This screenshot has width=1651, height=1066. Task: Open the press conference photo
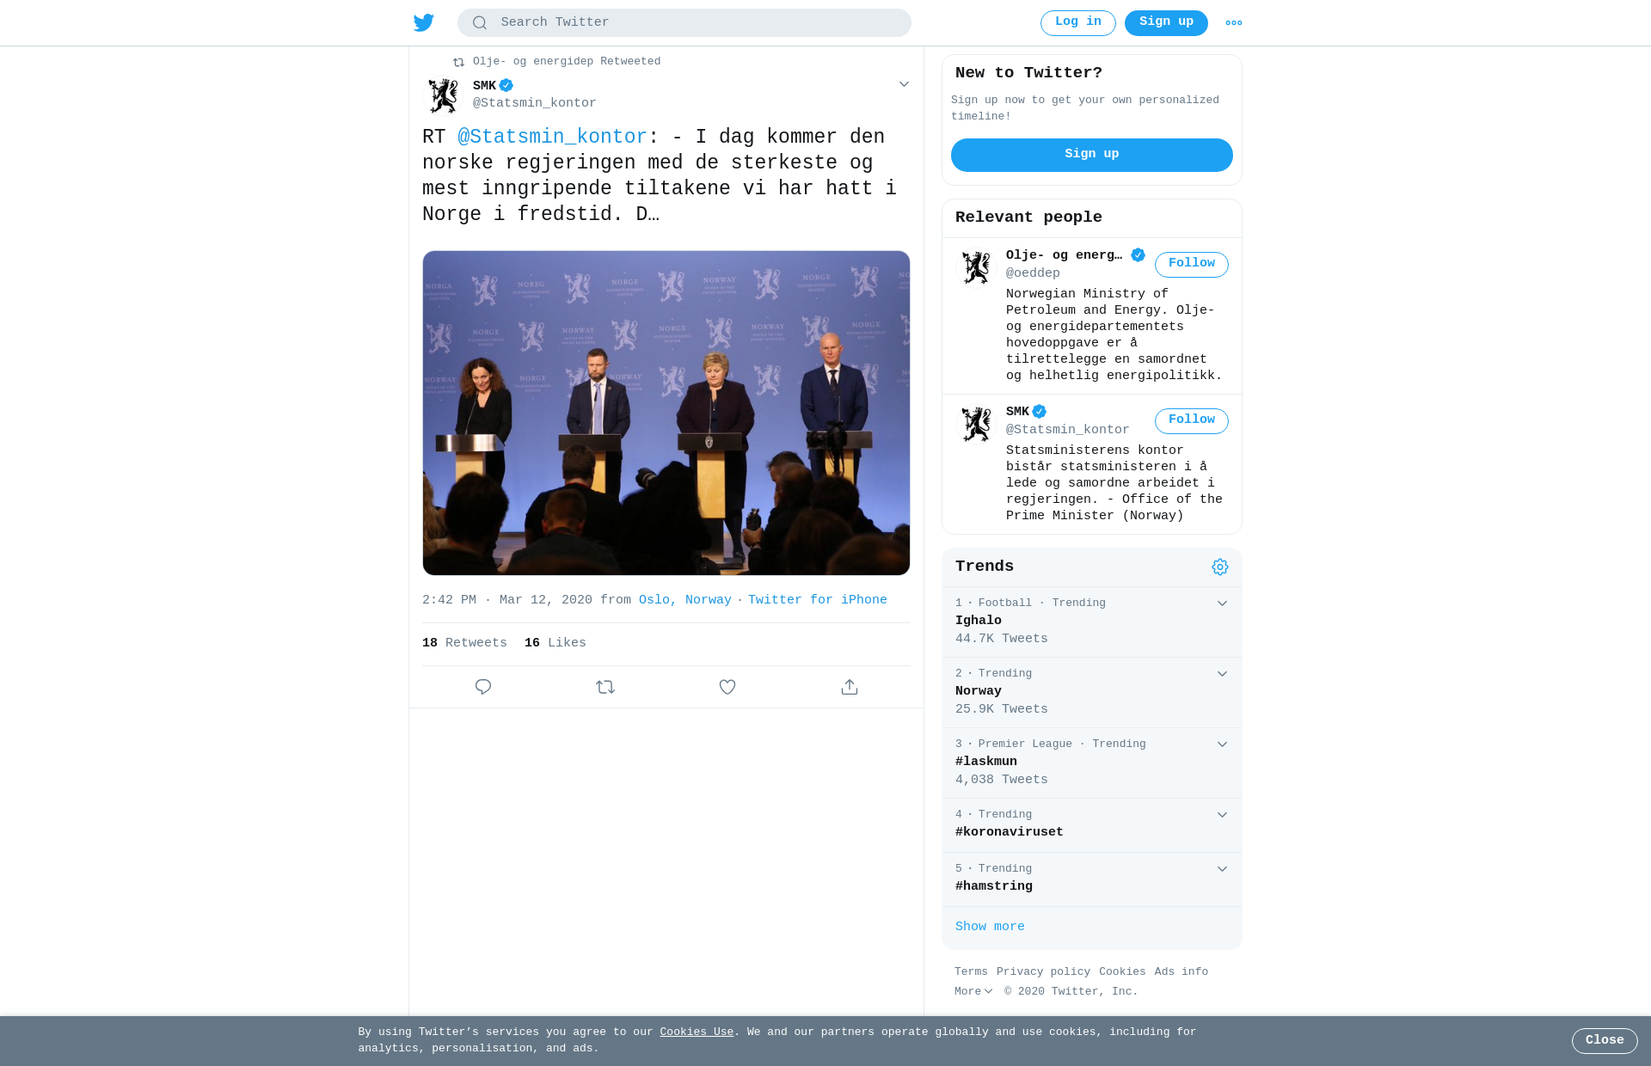coord(666,413)
